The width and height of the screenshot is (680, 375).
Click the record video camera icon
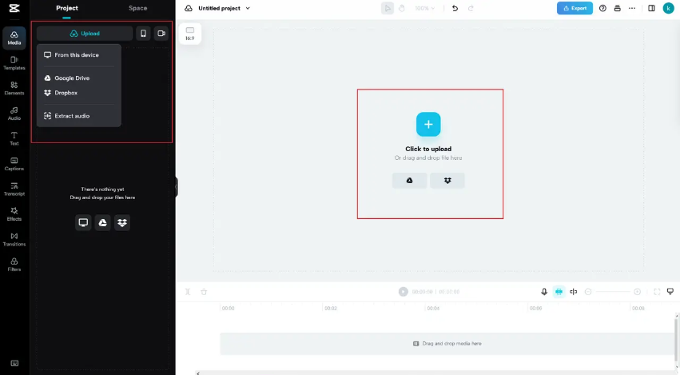point(161,34)
